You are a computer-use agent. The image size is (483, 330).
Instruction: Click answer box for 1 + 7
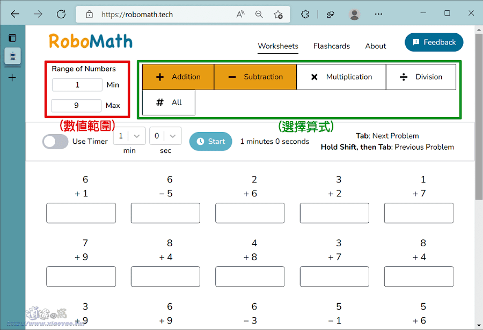click(419, 213)
